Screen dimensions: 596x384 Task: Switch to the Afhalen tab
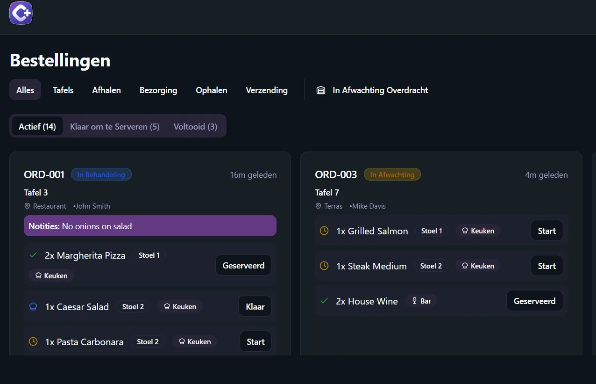tap(106, 90)
